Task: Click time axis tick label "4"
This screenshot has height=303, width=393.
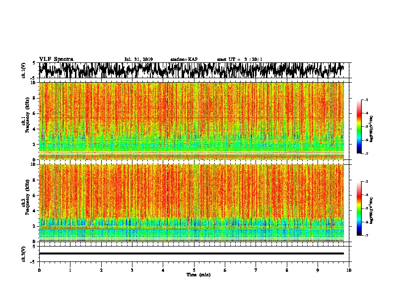Action: pyautogui.click(x=163, y=270)
